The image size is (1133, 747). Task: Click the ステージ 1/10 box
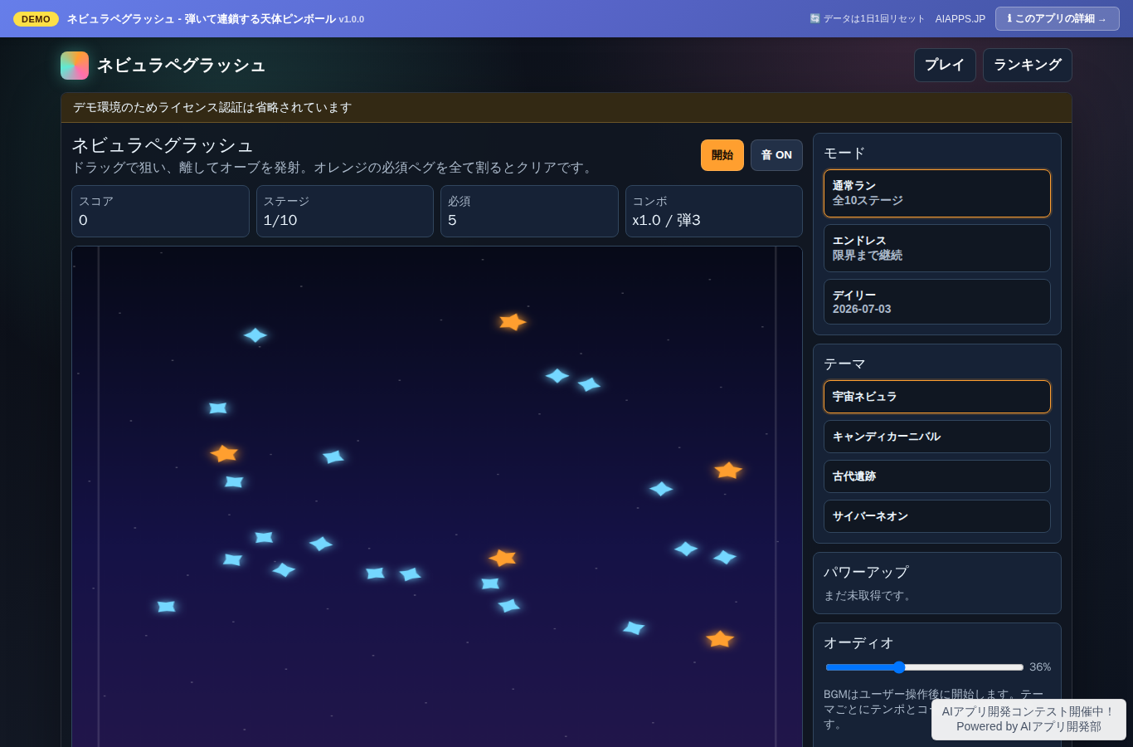point(345,211)
